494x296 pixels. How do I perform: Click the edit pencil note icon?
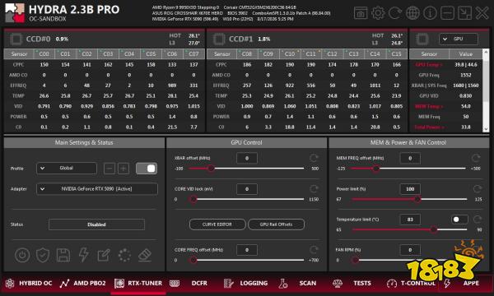104,255
